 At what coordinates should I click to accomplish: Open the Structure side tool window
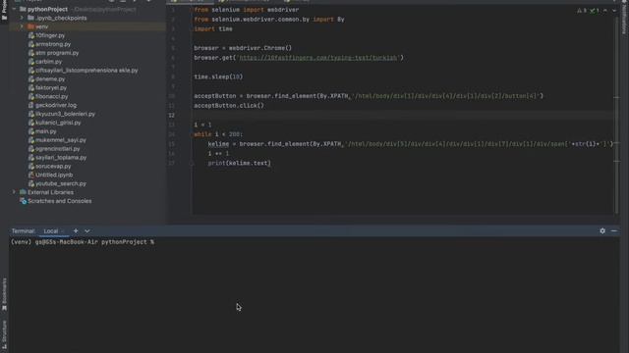[4, 334]
